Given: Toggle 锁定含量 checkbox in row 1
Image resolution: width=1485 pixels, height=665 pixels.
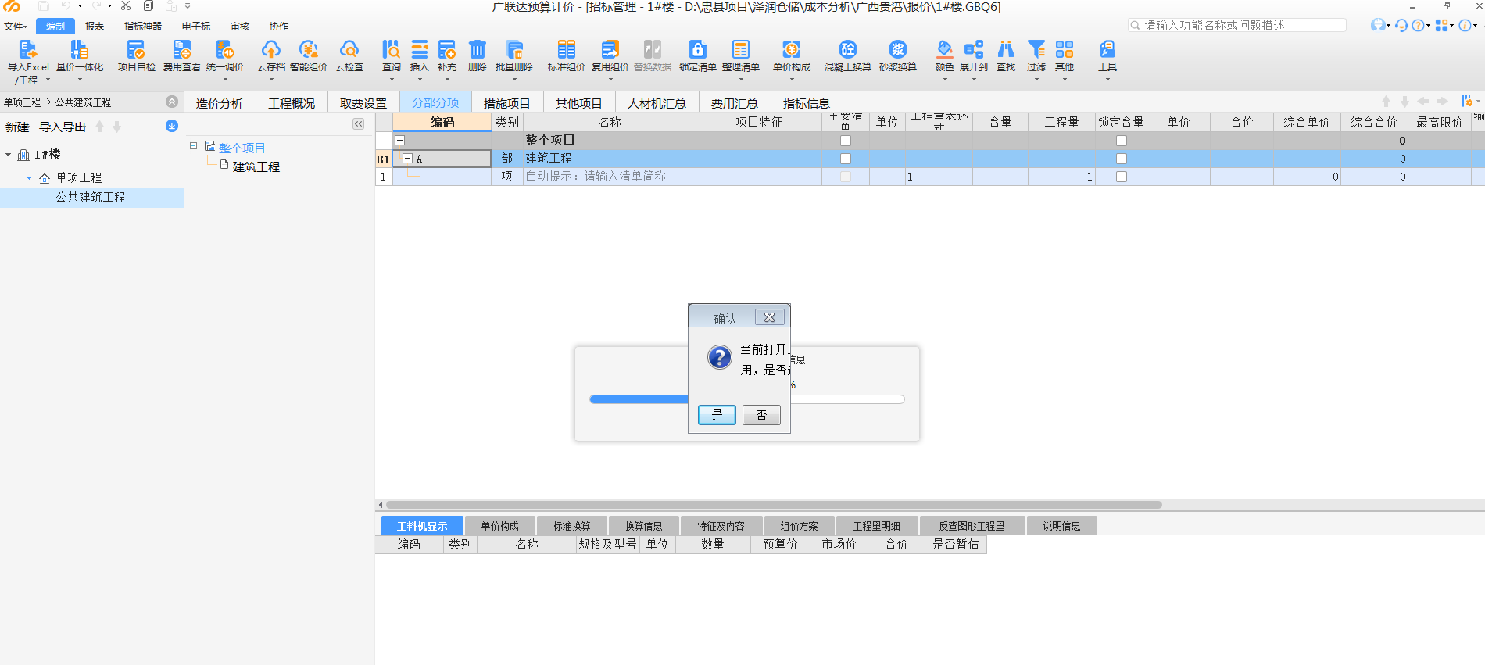Looking at the screenshot, I should 1122,177.
